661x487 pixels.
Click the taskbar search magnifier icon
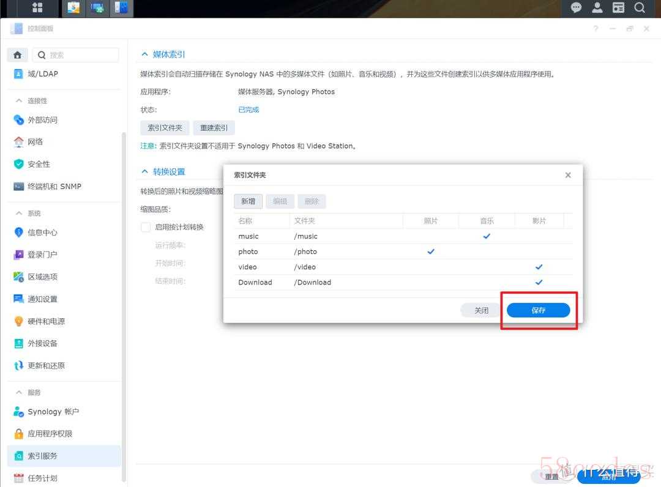[x=640, y=7]
